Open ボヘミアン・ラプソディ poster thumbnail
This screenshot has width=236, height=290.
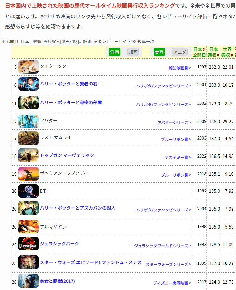(29, 174)
